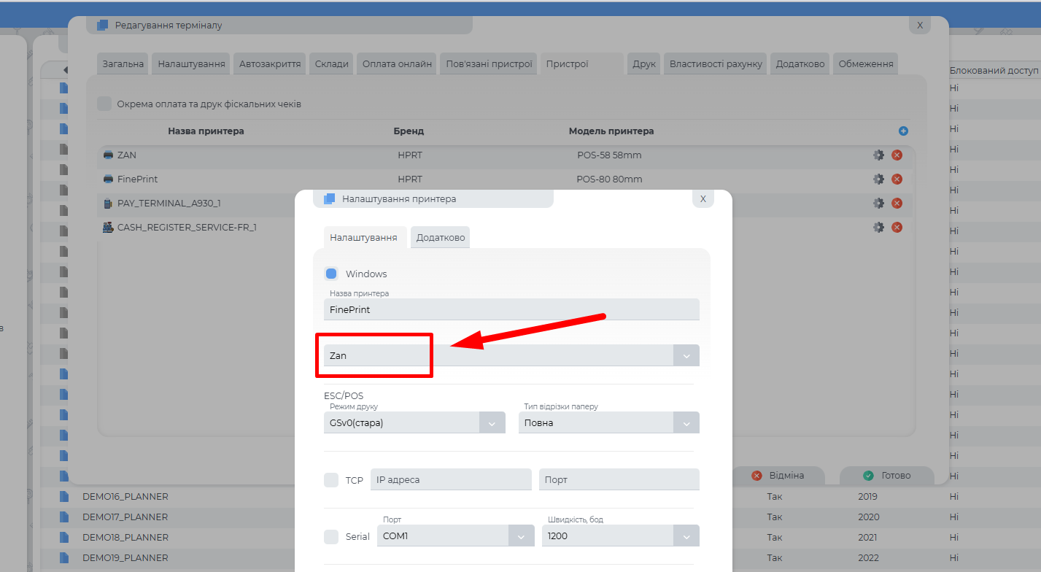Viewport: 1041px width, 572px height.
Task: Enable the TCP connection checkbox
Action: point(331,480)
